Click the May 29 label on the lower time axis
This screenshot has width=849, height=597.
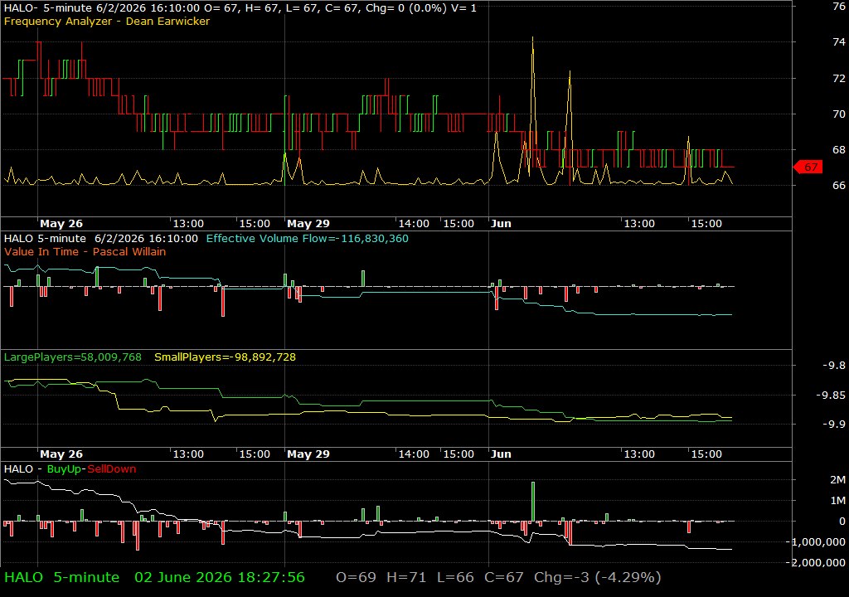point(308,454)
